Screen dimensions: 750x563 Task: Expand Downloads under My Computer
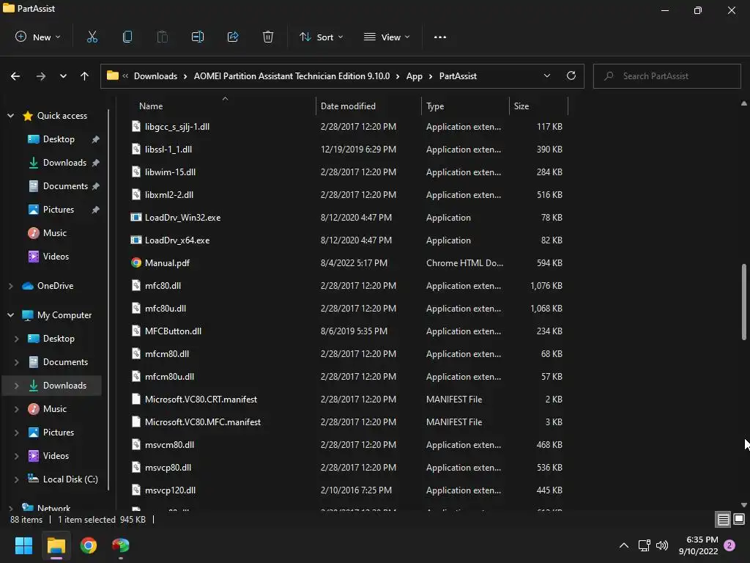coord(17,386)
